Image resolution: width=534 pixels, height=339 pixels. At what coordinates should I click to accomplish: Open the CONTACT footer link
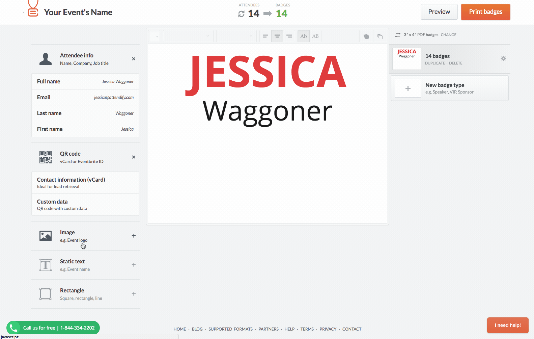(x=352, y=329)
